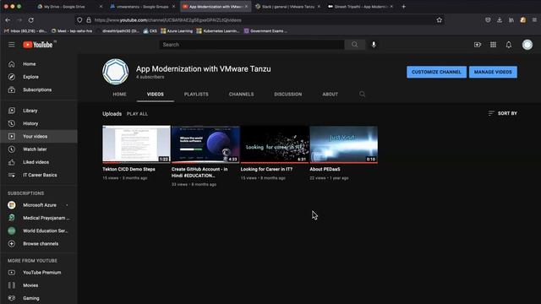Open Gaming in sidebar
The image size is (541, 304).
pyautogui.click(x=39, y=298)
